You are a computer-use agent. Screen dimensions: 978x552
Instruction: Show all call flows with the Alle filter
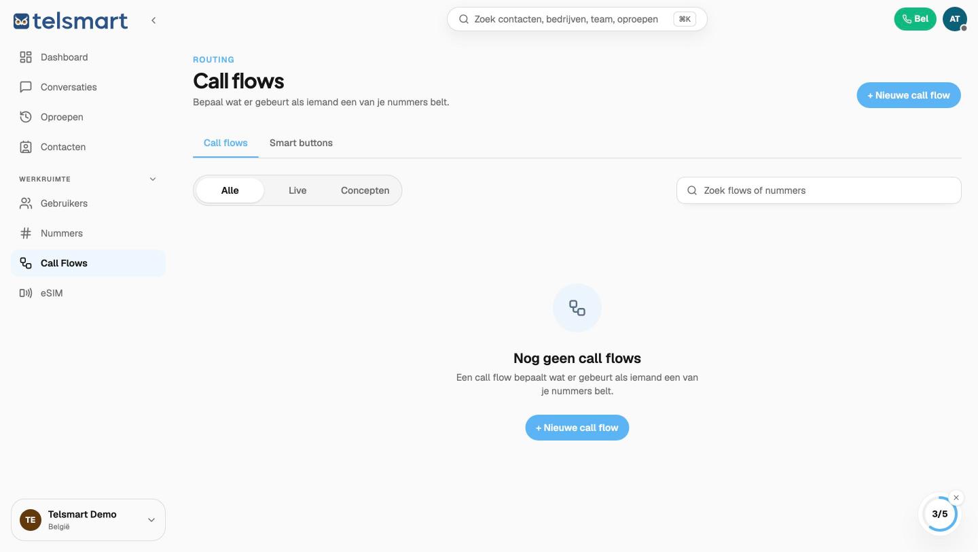tap(230, 190)
